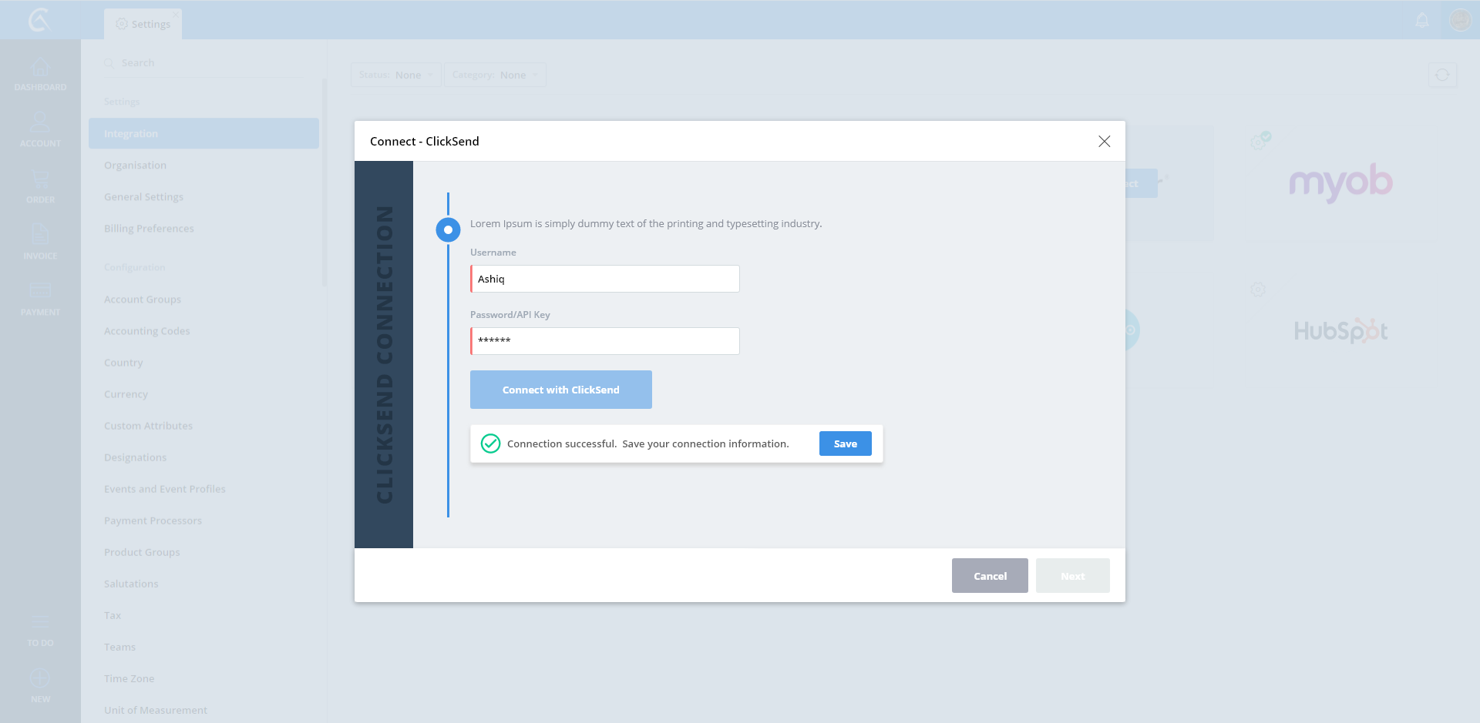
Task: Click the Cancel button in dialog
Action: point(990,576)
